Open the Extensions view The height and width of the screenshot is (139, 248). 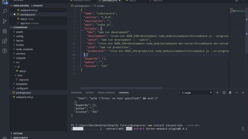5,41
